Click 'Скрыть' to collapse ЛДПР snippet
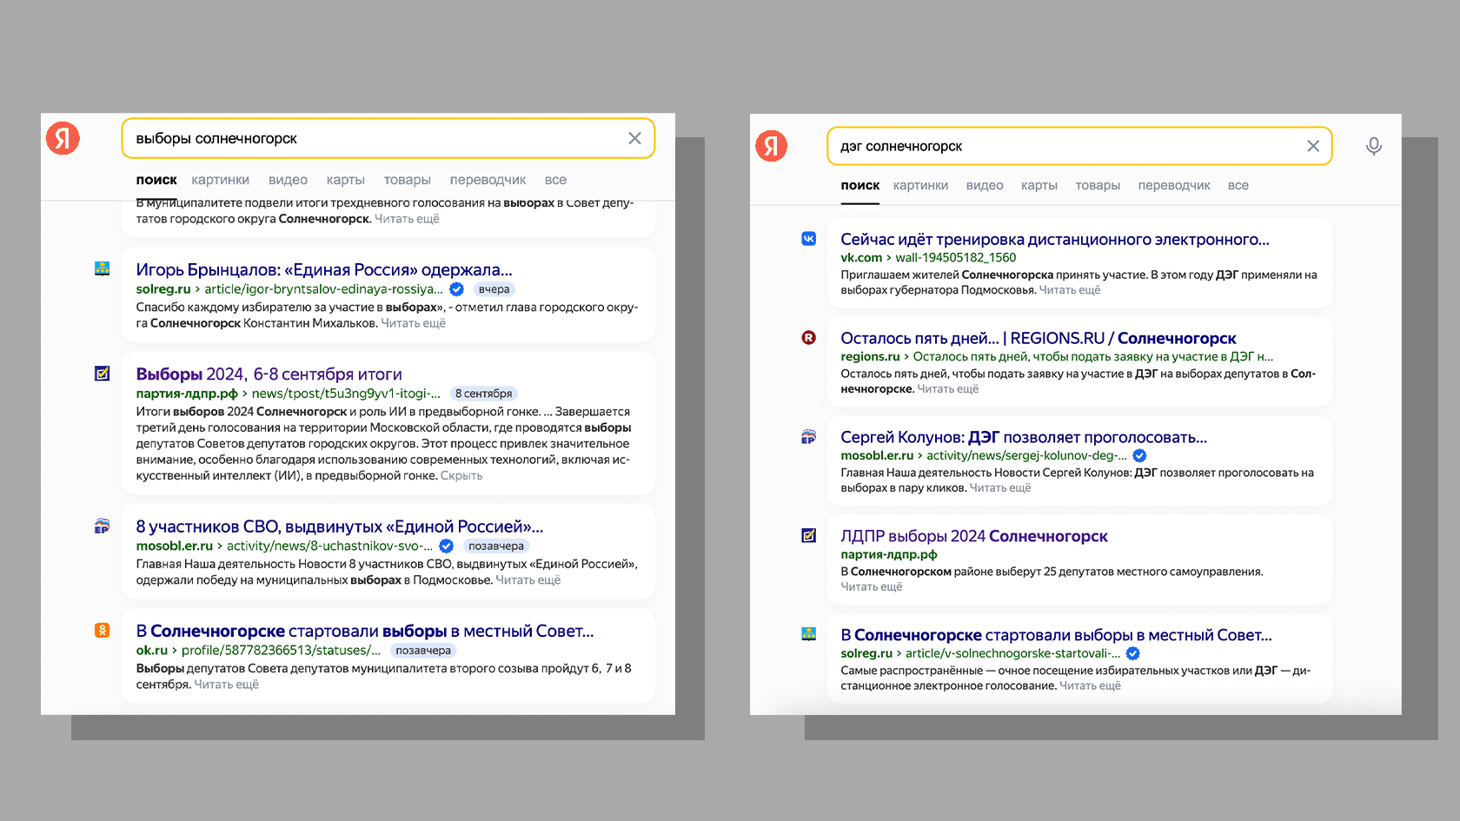This screenshot has height=821, width=1460. click(x=461, y=476)
